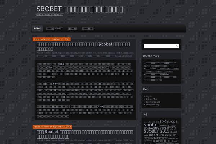
Task: Click the large 'sbo' tag in tag cloud
Action: click(x=163, y=121)
